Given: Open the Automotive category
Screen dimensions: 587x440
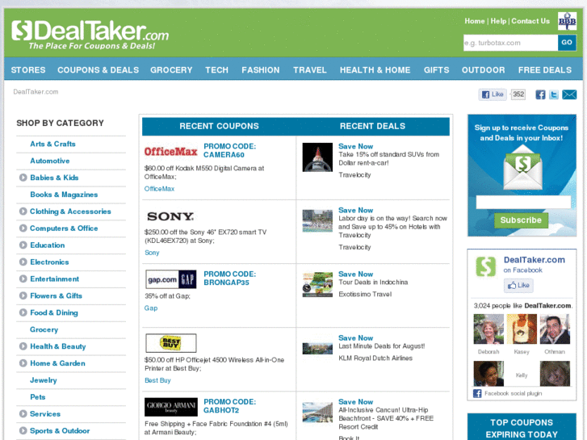Looking at the screenshot, I should (x=50, y=161).
